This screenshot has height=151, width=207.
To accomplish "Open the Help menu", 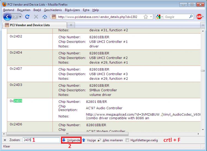I will (x=95, y=10).
